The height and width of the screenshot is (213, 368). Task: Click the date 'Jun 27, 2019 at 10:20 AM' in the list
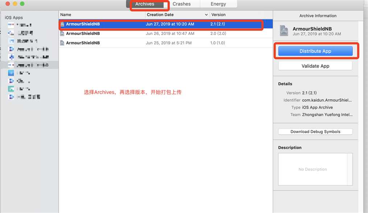click(170, 24)
